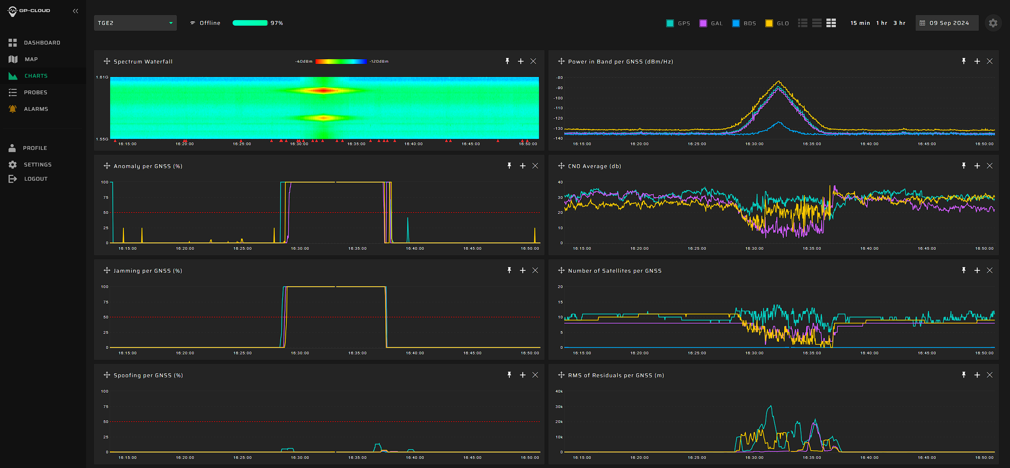Click the 97% progress bar
The image size is (1010, 468).
click(250, 23)
